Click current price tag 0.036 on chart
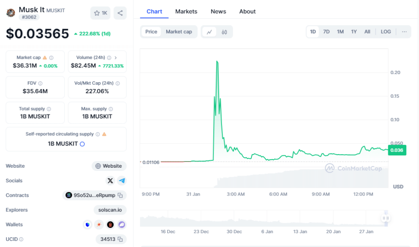The height and width of the screenshot is (247, 419). 397,150
